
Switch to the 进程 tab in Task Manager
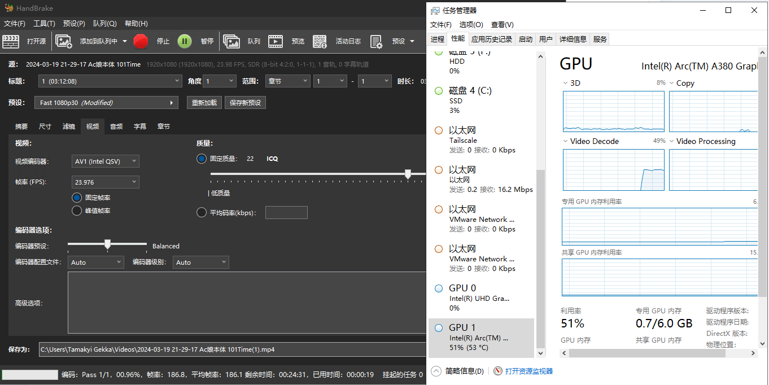pyautogui.click(x=438, y=39)
